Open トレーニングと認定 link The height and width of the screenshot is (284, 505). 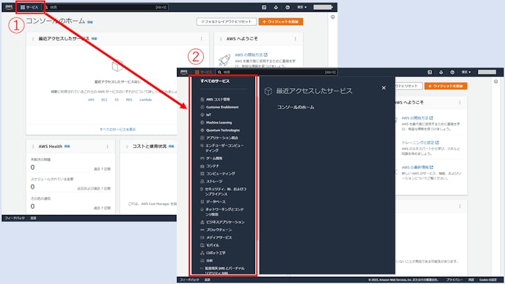tap(420, 143)
